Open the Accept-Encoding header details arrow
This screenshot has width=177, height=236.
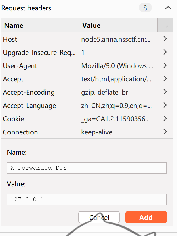click(165, 92)
